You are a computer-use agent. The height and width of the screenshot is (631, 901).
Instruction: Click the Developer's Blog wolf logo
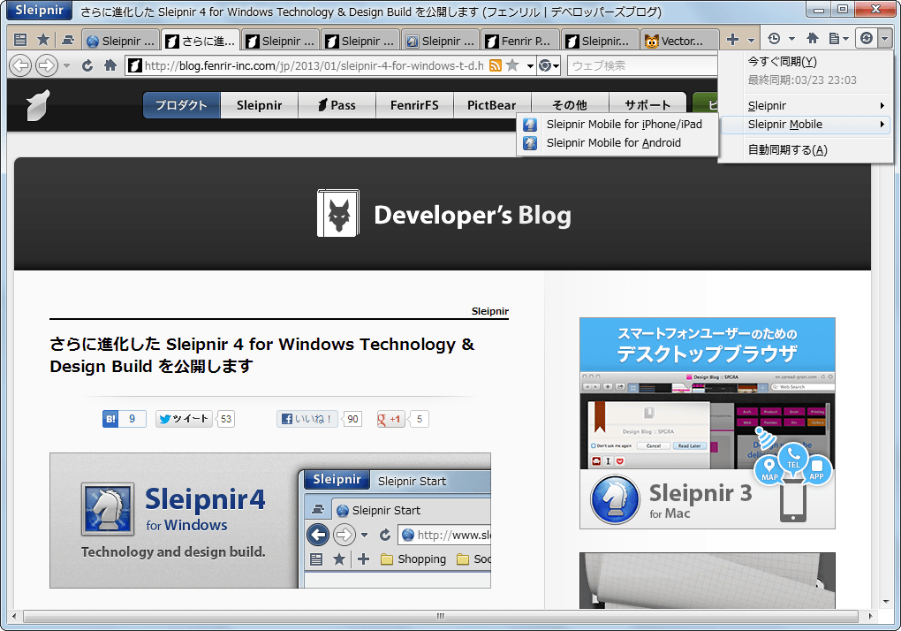click(338, 213)
